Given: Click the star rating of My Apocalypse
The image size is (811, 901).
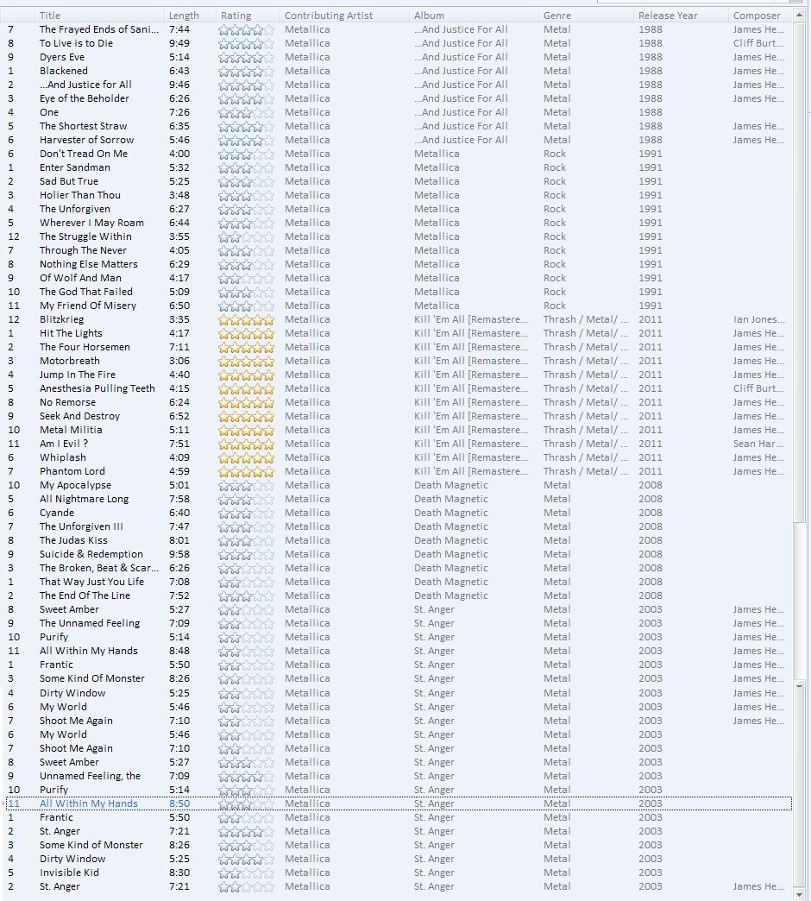Looking at the screenshot, I should coord(247,486).
